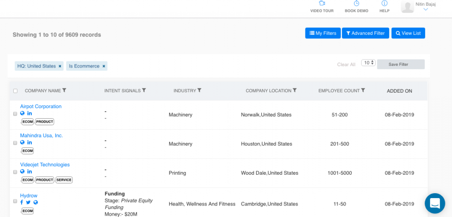Viewport: 452px width, 217px height.
Task: Select the Mahindra Usa, Inc. row checkbox
Action: (x=15, y=143)
